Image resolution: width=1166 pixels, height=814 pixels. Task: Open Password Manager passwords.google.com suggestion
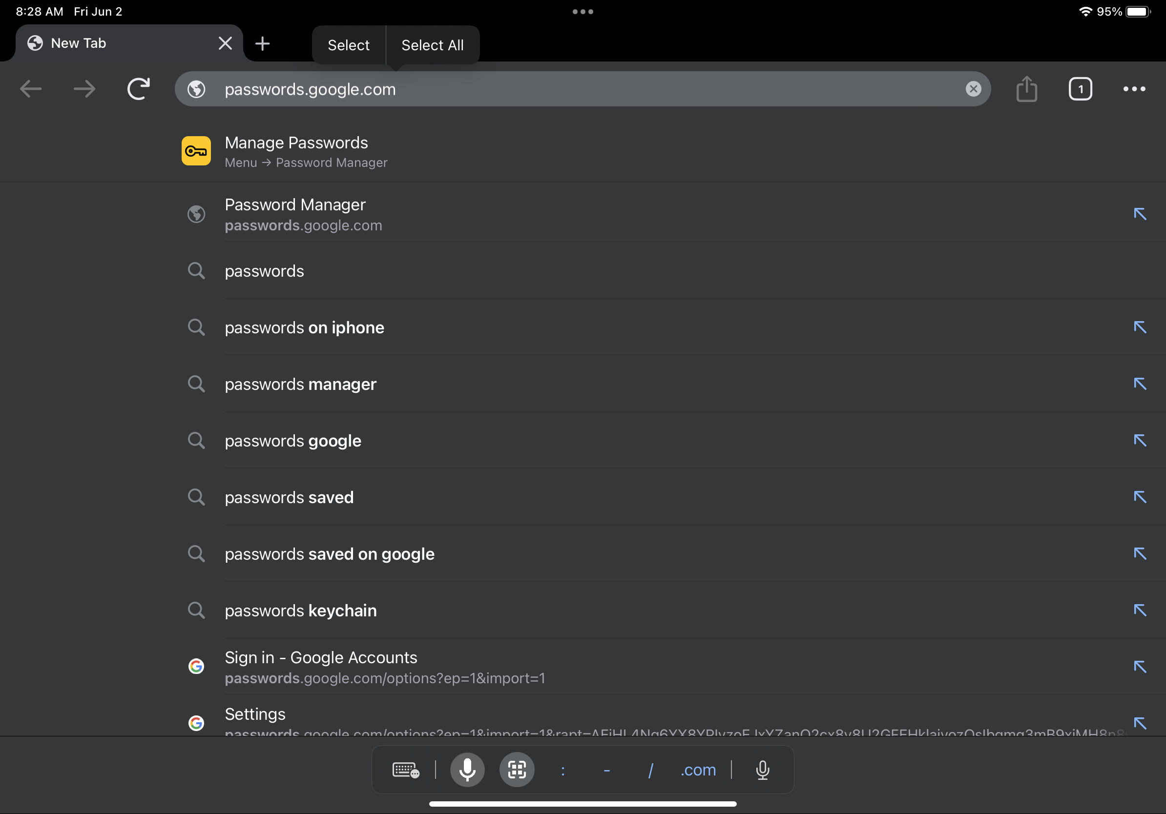tap(583, 214)
